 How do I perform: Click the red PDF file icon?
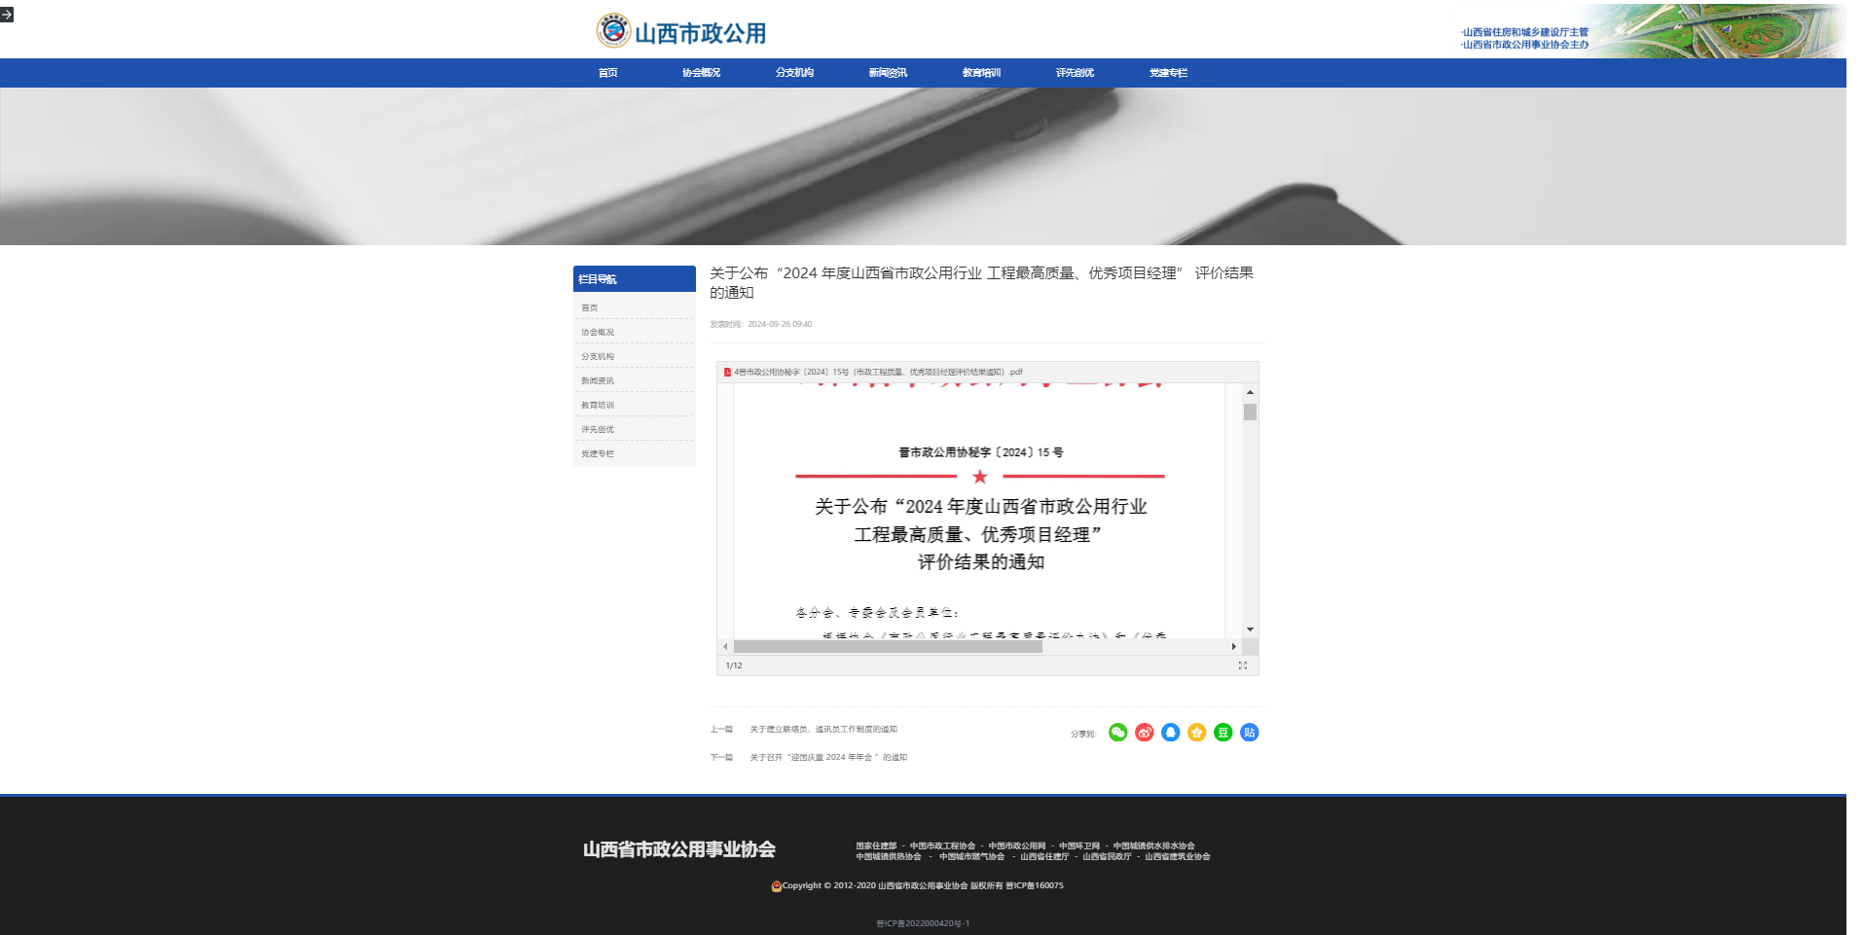click(x=727, y=372)
